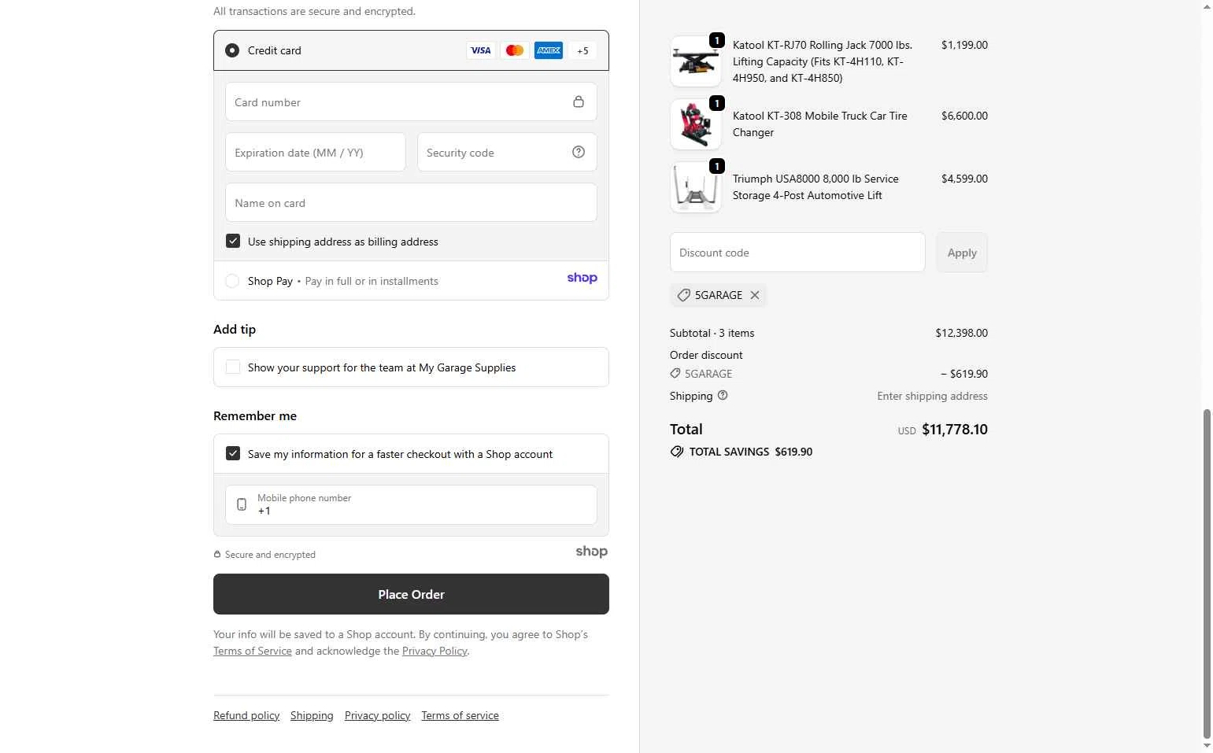Click the total savings tag icon
This screenshot has height=753, width=1213.
[677, 452]
